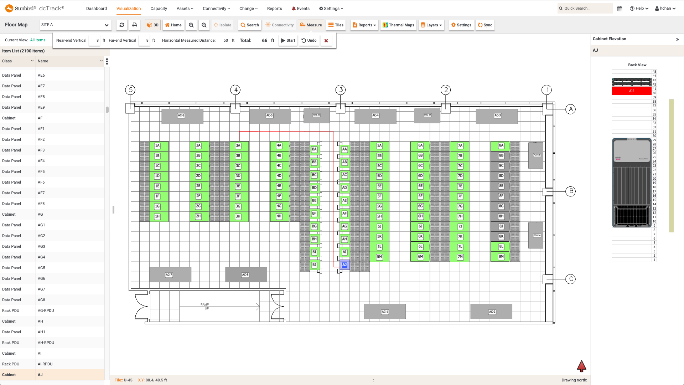Toggle cabinet AJ selection highlight
684x385 pixels.
344,265
